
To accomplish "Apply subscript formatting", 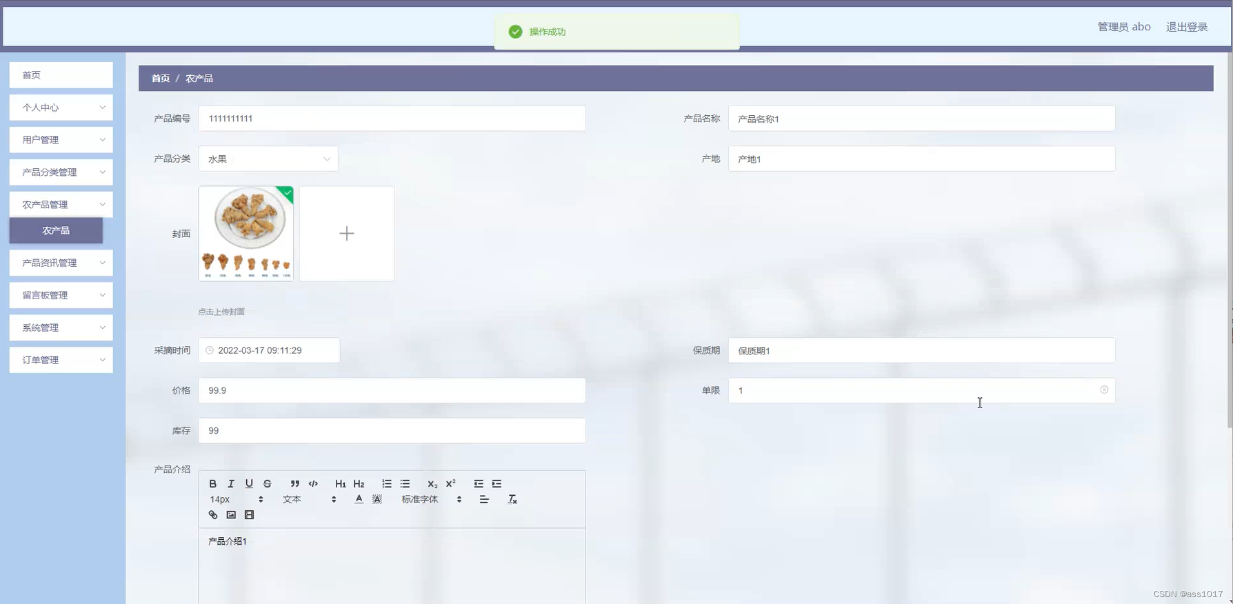I will coord(432,483).
